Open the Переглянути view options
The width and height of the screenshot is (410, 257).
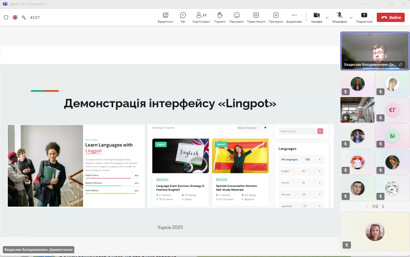click(x=256, y=17)
